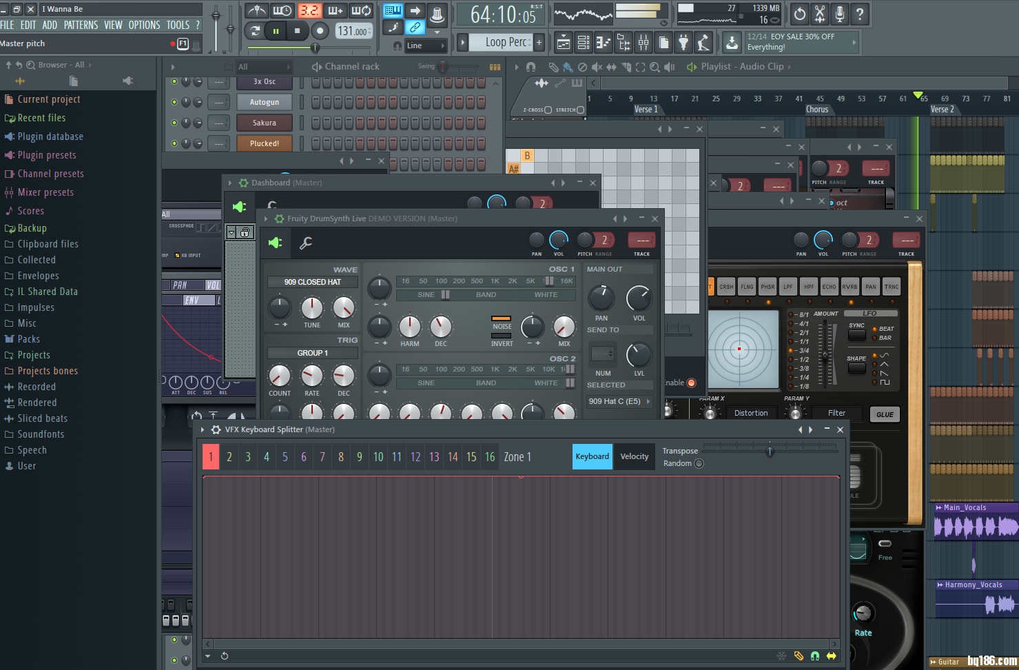Open the Mixer view icon
The image size is (1019, 670).
[644, 43]
